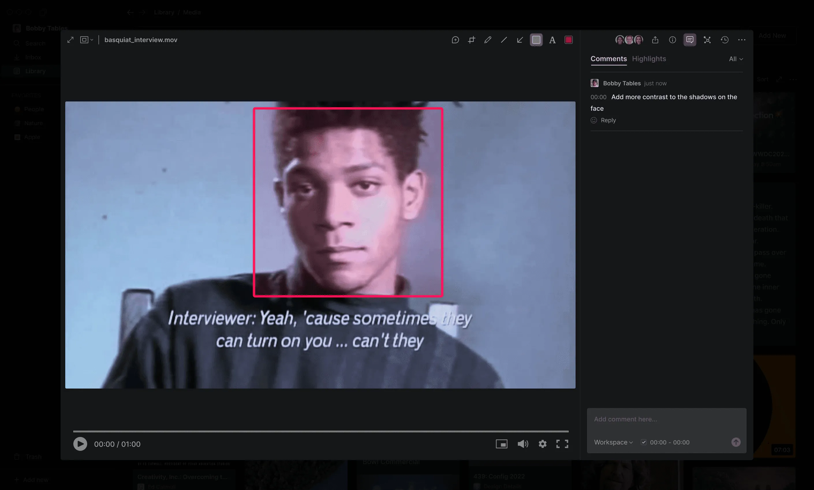This screenshot has height=490, width=814.
Task: Jump to 00:00 comment timestamp
Action: point(598,97)
